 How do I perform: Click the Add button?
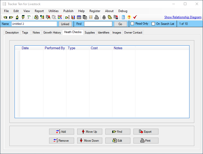[62, 131]
